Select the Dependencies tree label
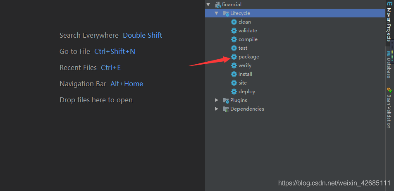 click(247, 109)
